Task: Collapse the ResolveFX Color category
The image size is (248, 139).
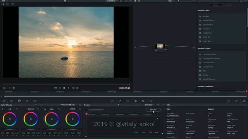Action: (x=204, y=48)
